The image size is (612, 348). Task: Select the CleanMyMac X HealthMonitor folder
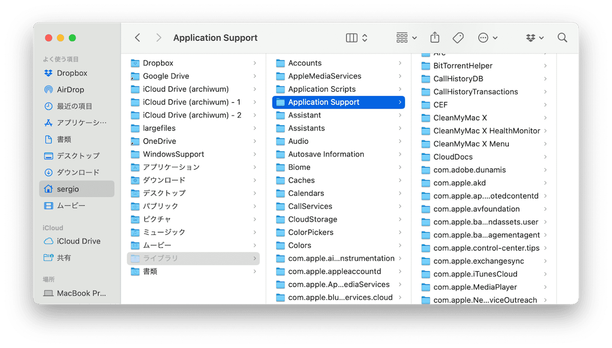(x=484, y=131)
